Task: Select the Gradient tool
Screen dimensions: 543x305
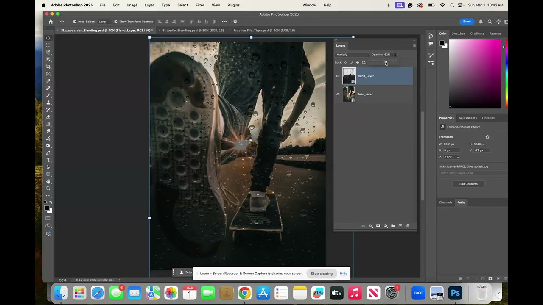Action: click(x=48, y=124)
